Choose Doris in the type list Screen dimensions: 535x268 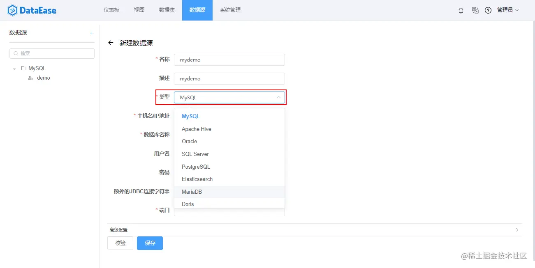tap(229, 204)
